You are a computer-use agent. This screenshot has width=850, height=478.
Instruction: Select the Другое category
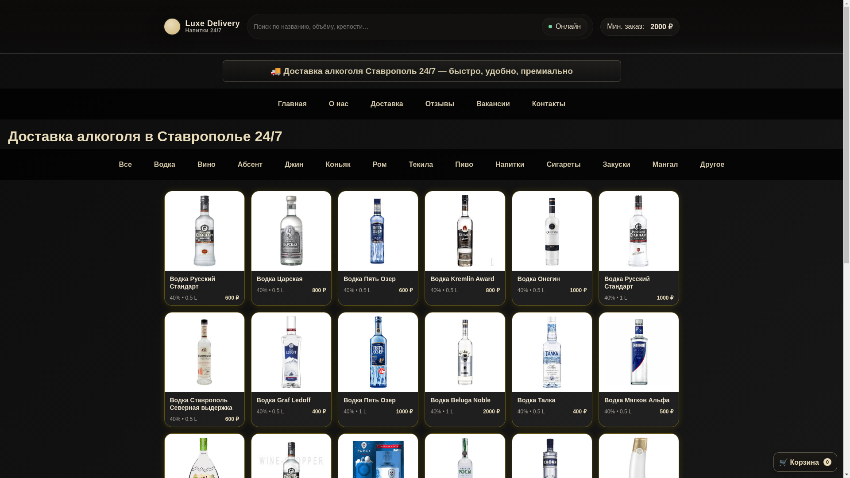point(712,165)
